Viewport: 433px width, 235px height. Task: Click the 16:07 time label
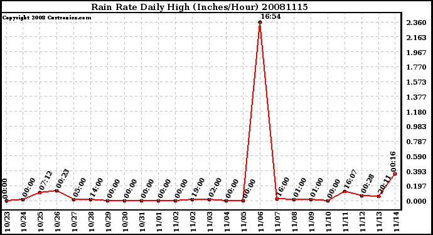pyautogui.click(x=350, y=179)
